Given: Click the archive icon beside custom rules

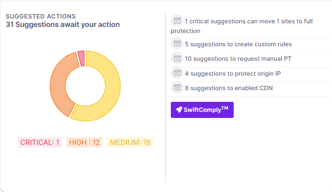Looking at the screenshot, I should [x=176, y=43].
